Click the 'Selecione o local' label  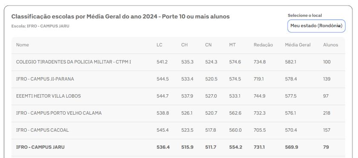coord(305,15)
